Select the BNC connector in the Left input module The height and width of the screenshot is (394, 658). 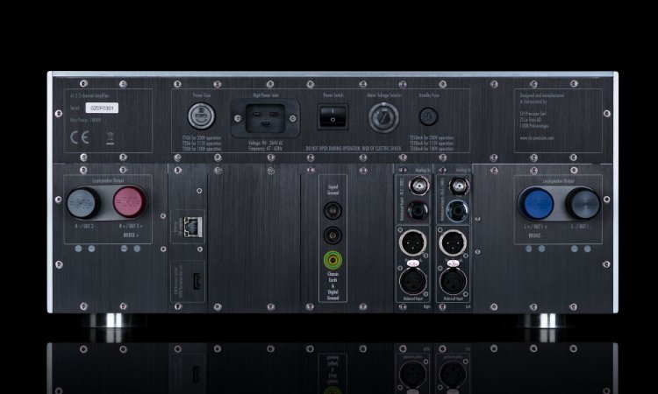459,186
